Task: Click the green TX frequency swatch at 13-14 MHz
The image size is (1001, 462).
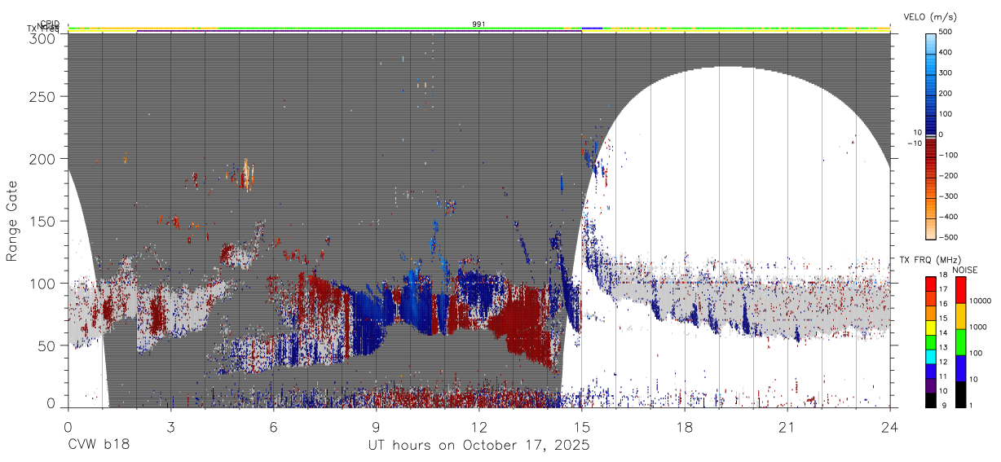Action: click(x=930, y=342)
